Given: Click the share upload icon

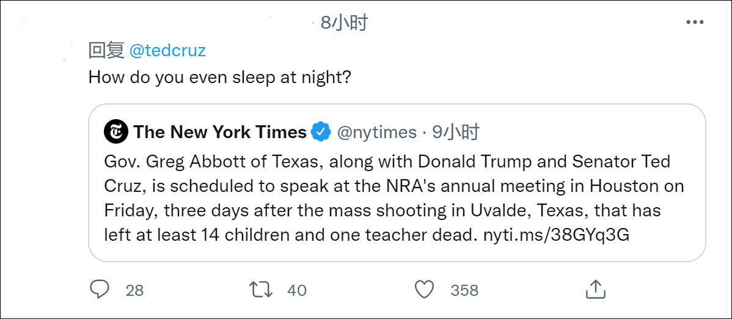Looking at the screenshot, I should click(x=595, y=289).
